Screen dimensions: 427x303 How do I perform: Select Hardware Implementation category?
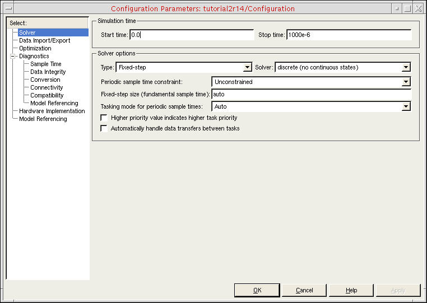52,111
